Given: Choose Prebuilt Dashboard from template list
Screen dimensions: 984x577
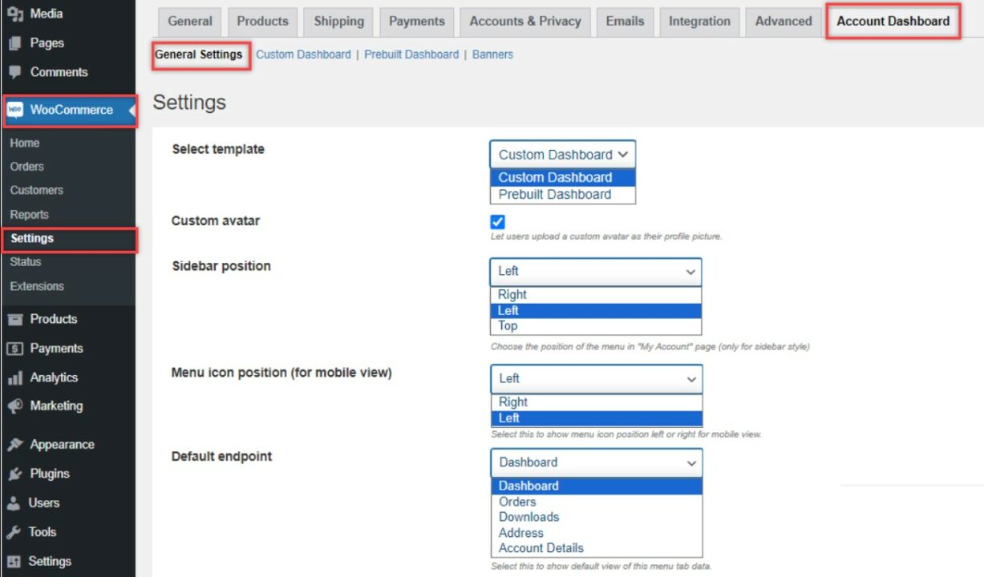Looking at the screenshot, I should [x=555, y=195].
